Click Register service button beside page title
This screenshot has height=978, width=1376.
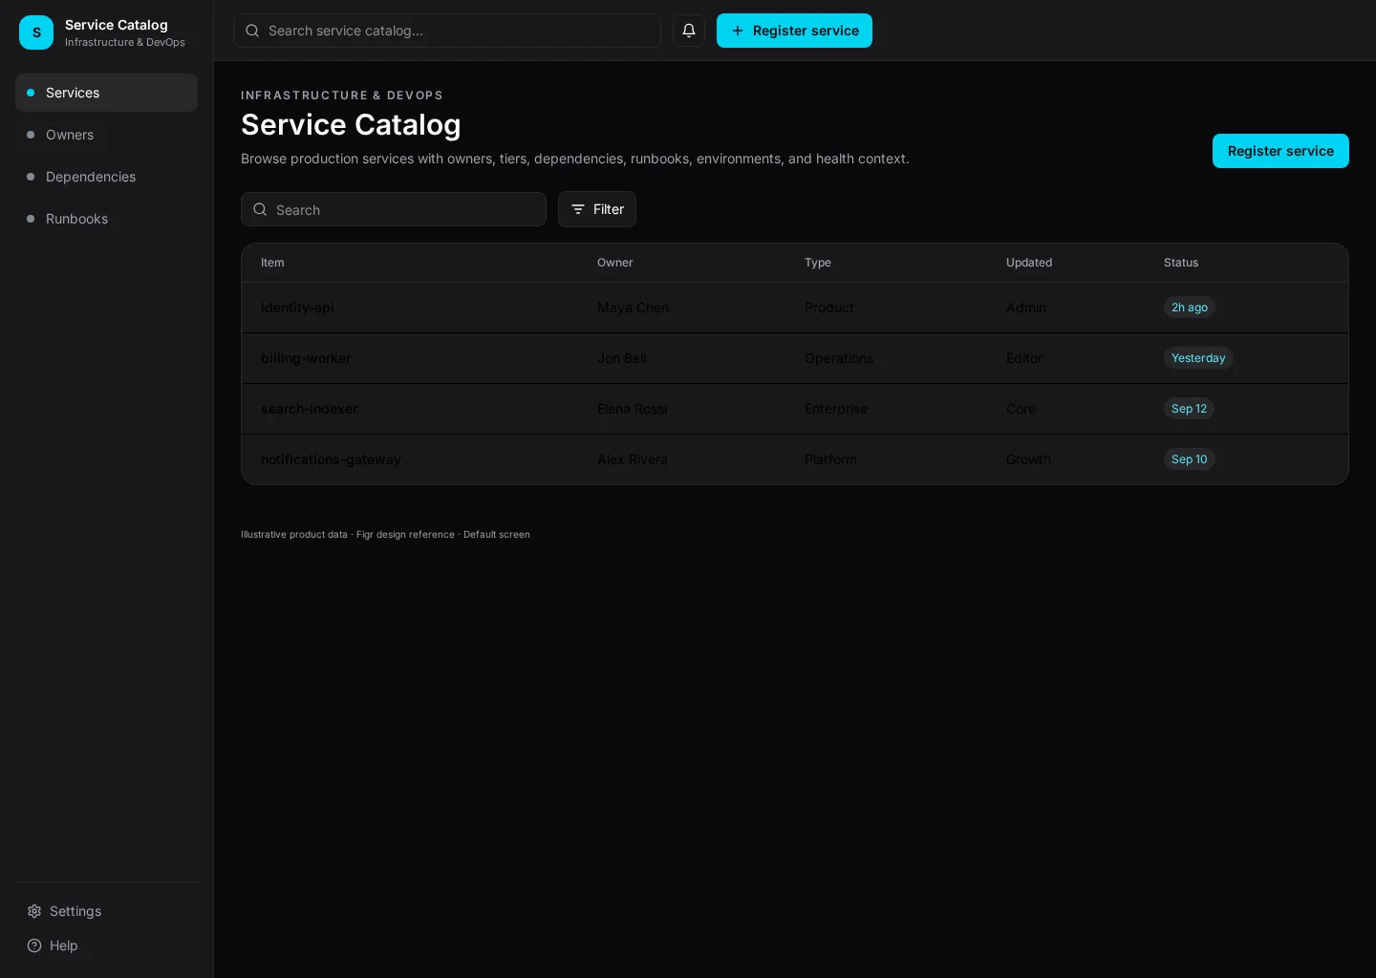click(1280, 151)
